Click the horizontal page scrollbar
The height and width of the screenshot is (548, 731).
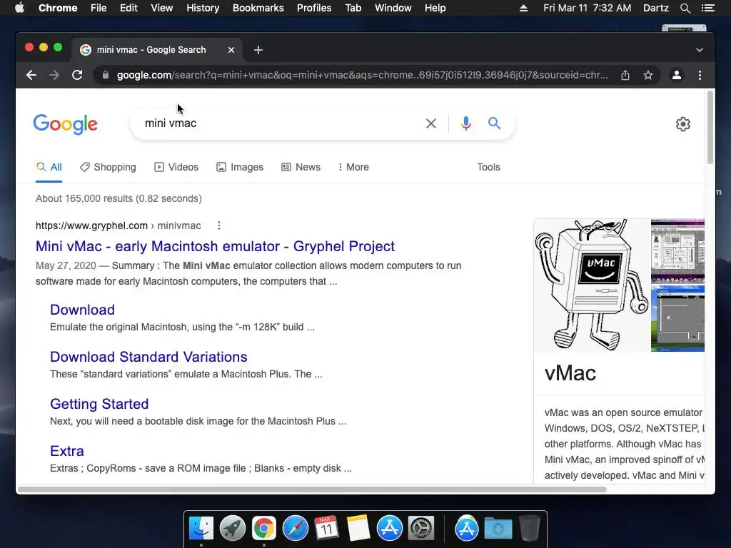pos(311,489)
